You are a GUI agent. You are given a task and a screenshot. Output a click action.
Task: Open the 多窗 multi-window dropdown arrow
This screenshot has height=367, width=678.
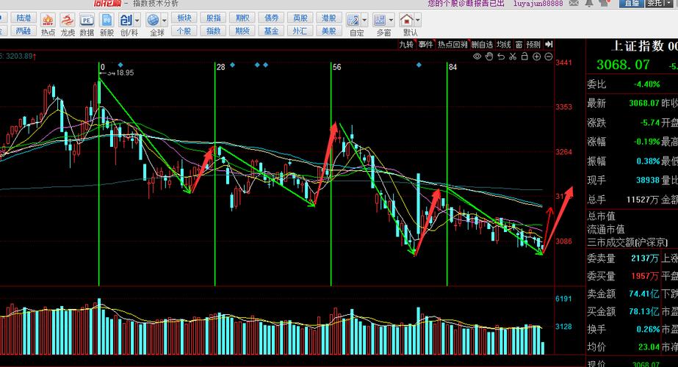tap(392, 20)
